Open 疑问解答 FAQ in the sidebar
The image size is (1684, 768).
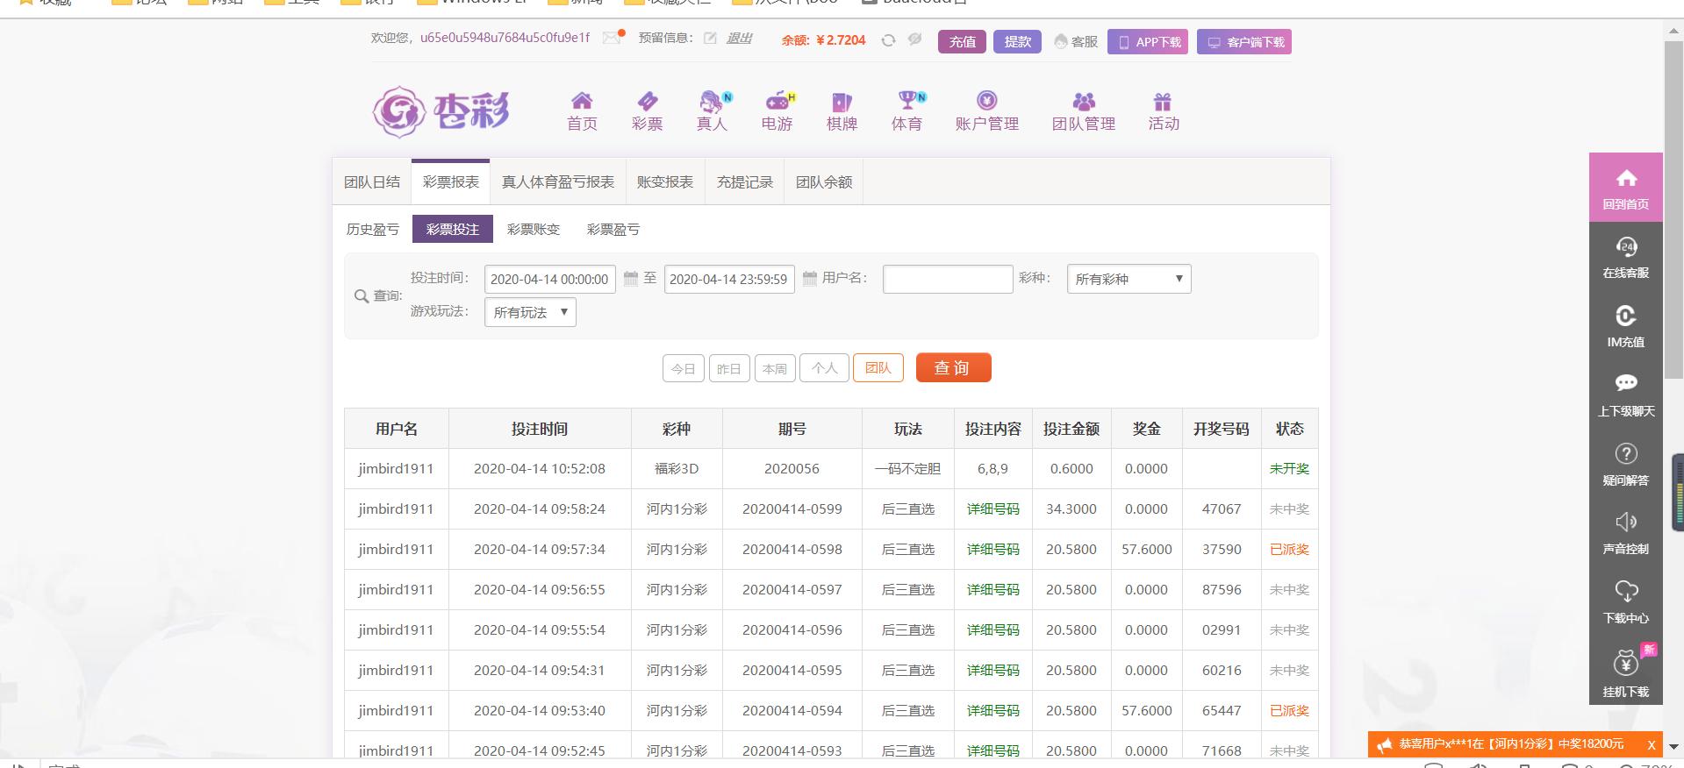(1625, 464)
